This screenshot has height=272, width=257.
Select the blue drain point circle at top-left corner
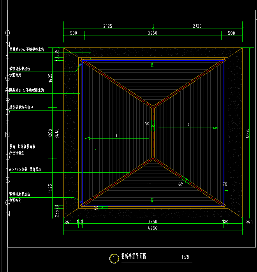tap(80, 65)
